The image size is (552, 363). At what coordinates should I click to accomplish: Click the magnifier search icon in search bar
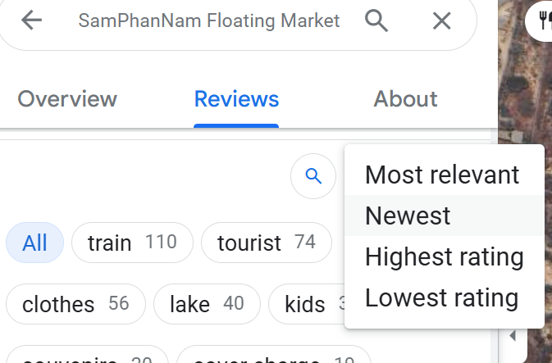(x=376, y=20)
